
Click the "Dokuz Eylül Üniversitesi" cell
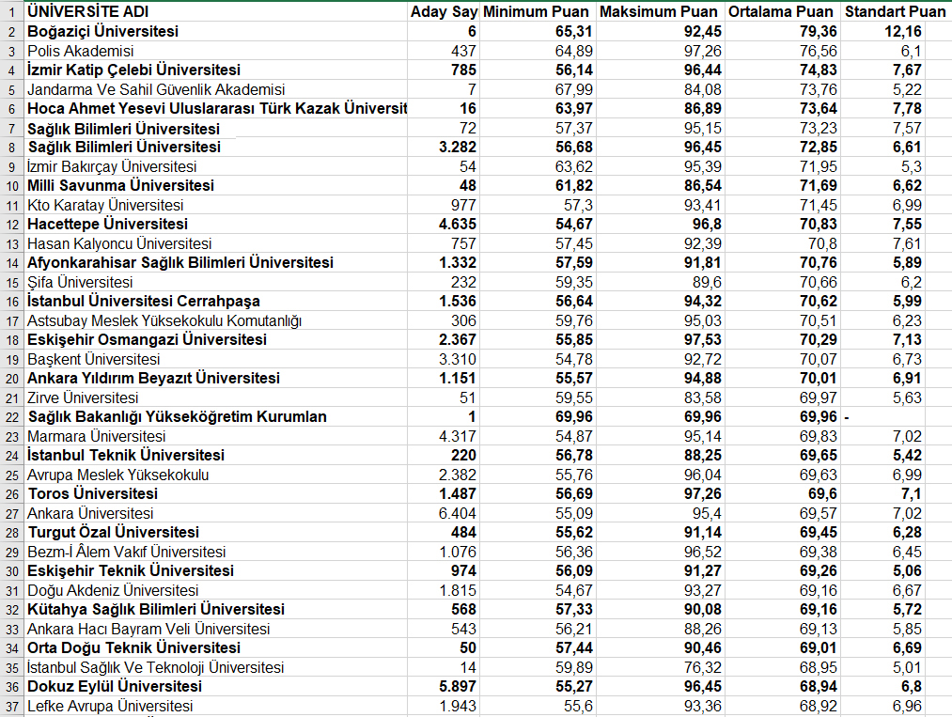pos(216,687)
